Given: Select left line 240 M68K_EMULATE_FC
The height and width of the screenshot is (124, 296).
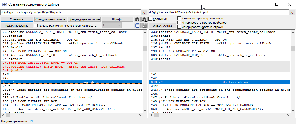Looking at the screenshot, I should [x=71, y=51].
